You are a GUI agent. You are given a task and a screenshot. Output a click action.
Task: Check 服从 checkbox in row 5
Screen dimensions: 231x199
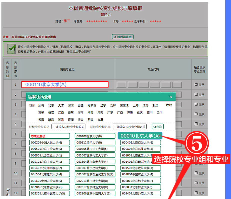196,124
